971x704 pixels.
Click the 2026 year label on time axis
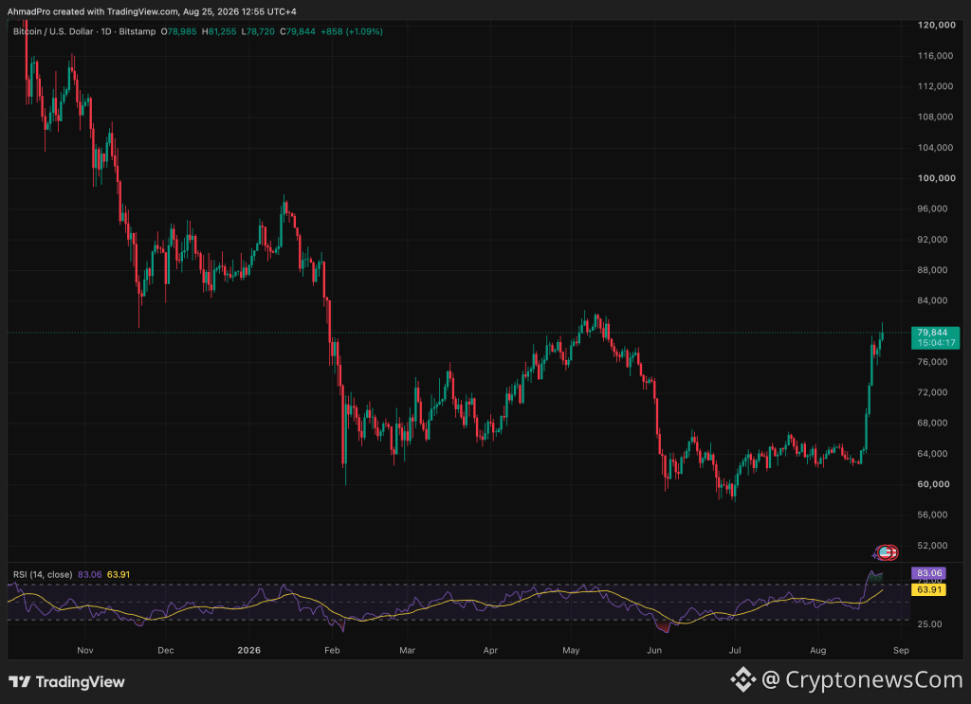249,650
